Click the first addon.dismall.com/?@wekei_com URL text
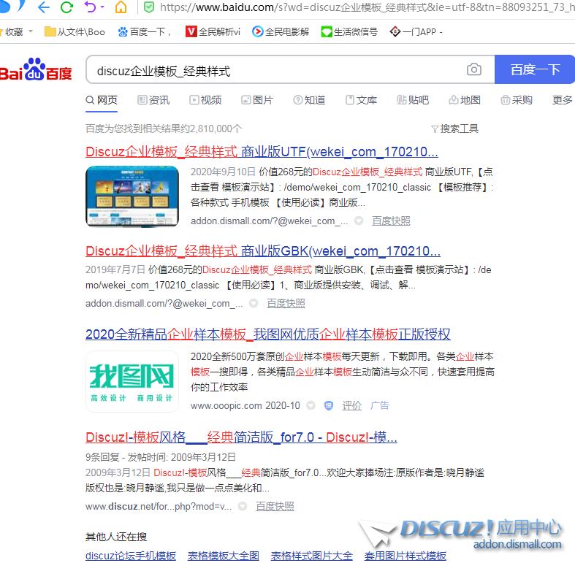 tap(269, 221)
